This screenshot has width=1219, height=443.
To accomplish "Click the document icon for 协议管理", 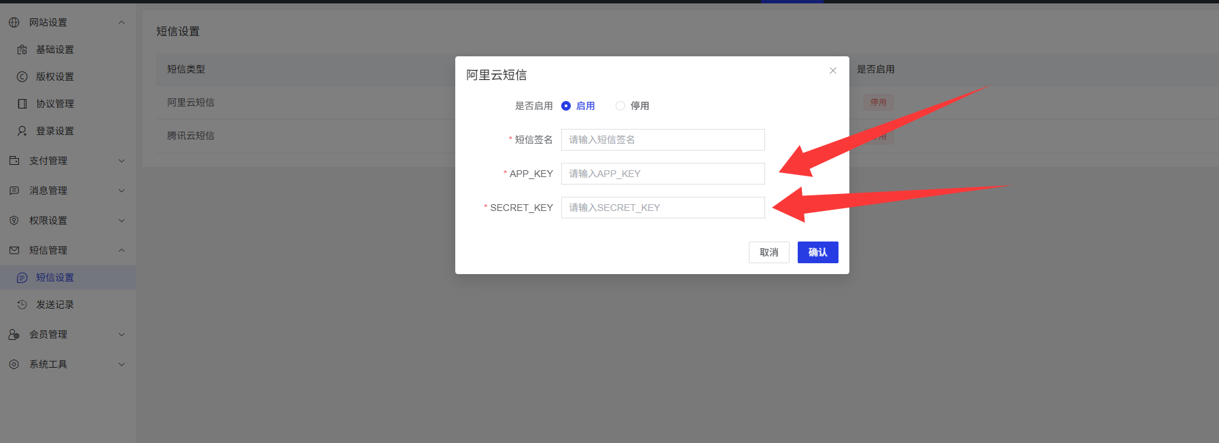I will (x=22, y=104).
